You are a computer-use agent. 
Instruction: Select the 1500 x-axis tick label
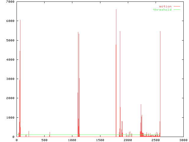[100, 140]
